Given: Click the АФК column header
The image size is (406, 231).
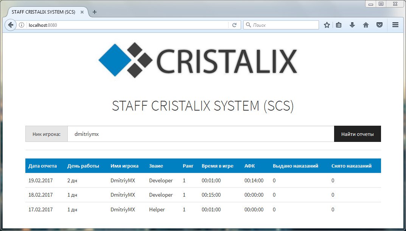Looking at the screenshot, I should pyautogui.click(x=249, y=166).
